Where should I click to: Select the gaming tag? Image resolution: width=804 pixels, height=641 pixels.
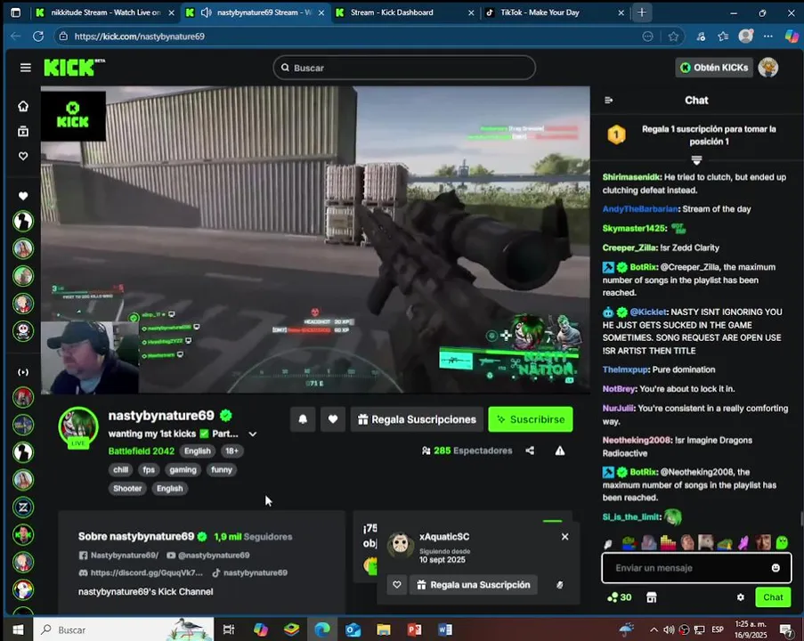tap(183, 470)
